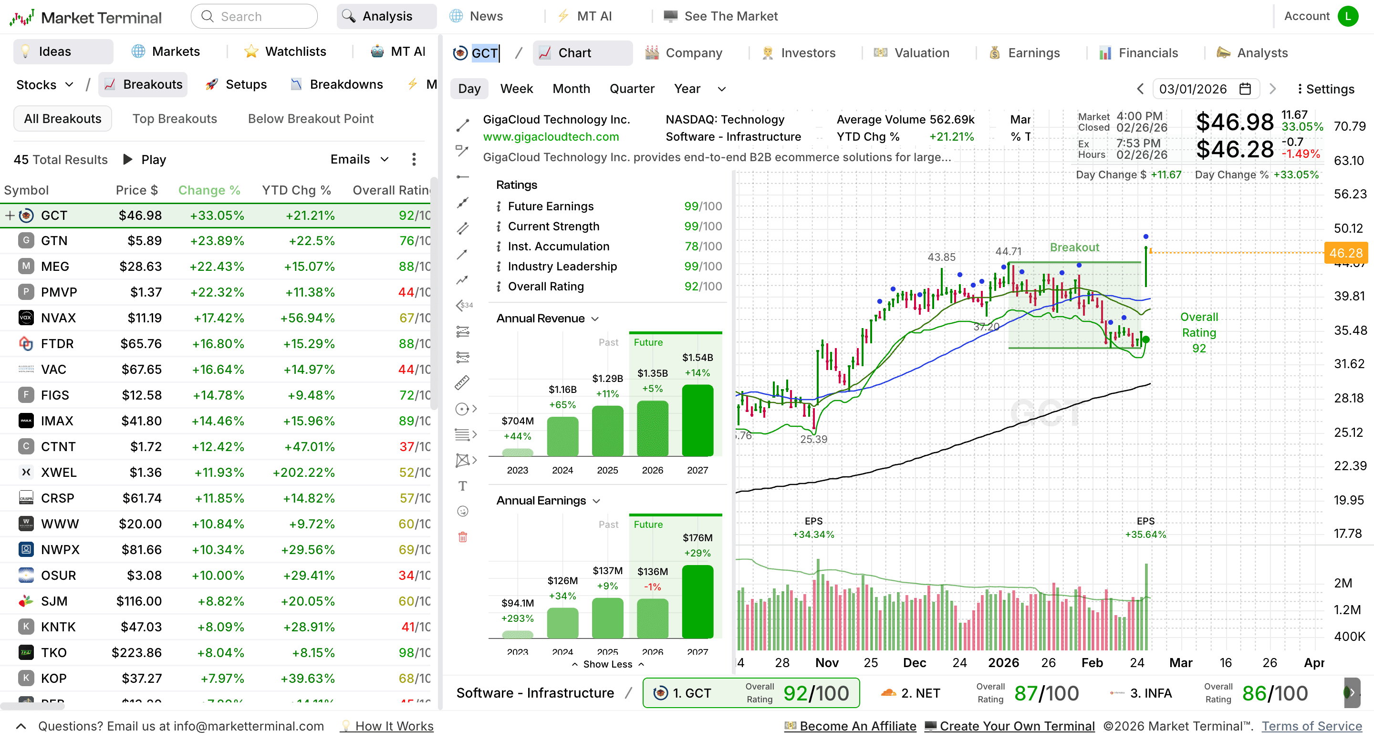Click the Market Terminal logo
This screenshot has height=741, width=1374.
(x=85, y=18)
